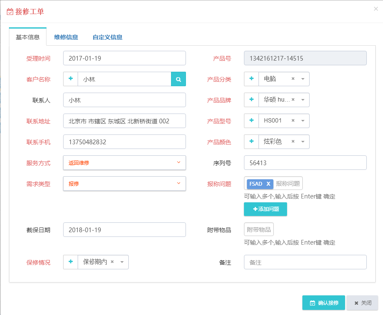Click the 报称问题 field label
The height and width of the screenshot is (315, 383).
(x=219, y=184)
